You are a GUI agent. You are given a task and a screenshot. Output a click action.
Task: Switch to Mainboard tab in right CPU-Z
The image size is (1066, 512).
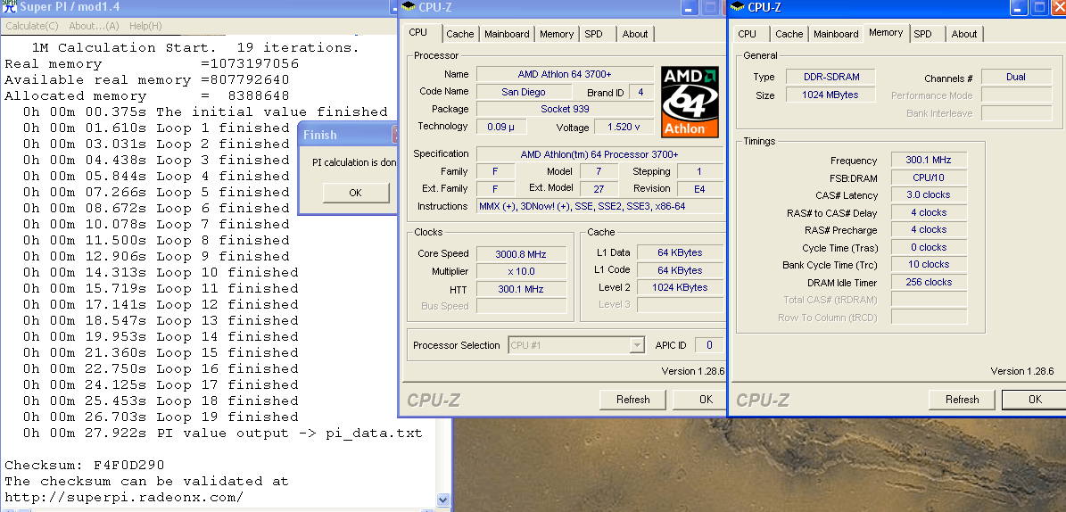[x=836, y=34]
